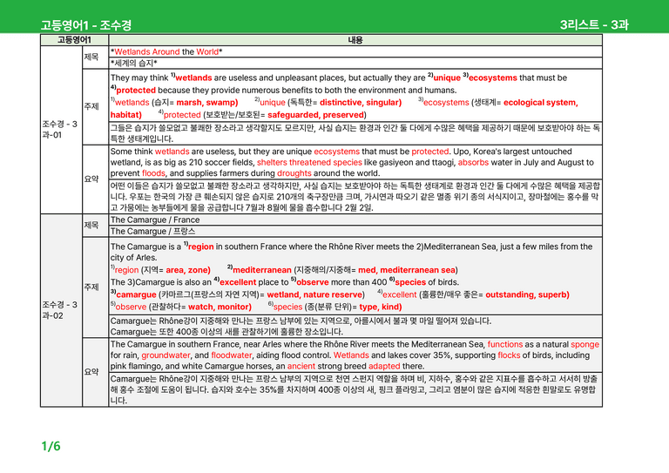Click the red word 'sponge' in Camargue summary
The height and width of the screenshot is (473, 669).
(x=585, y=344)
